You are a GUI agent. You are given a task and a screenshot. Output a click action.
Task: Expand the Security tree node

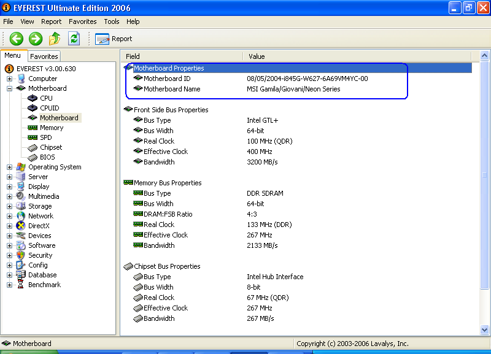[x=9, y=255]
